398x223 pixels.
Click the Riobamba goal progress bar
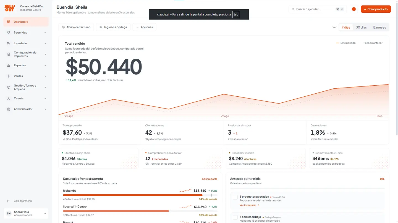click(x=140, y=195)
